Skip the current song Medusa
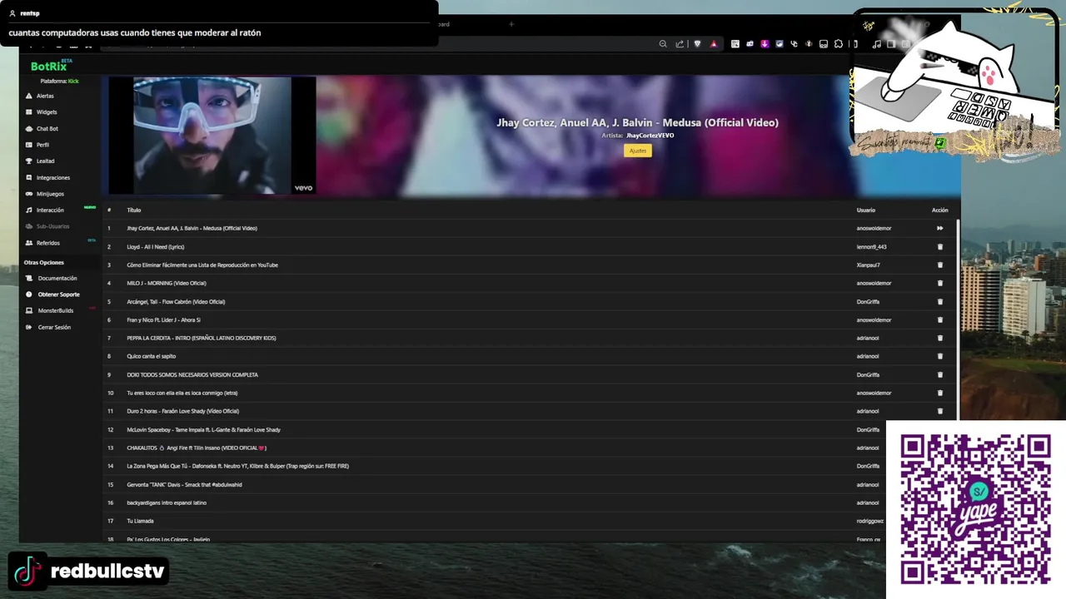 (940, 228)
